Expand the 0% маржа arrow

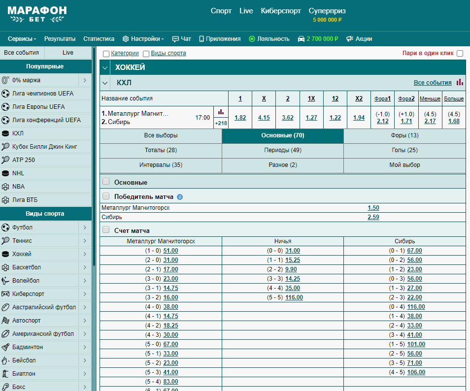[85, 80]
